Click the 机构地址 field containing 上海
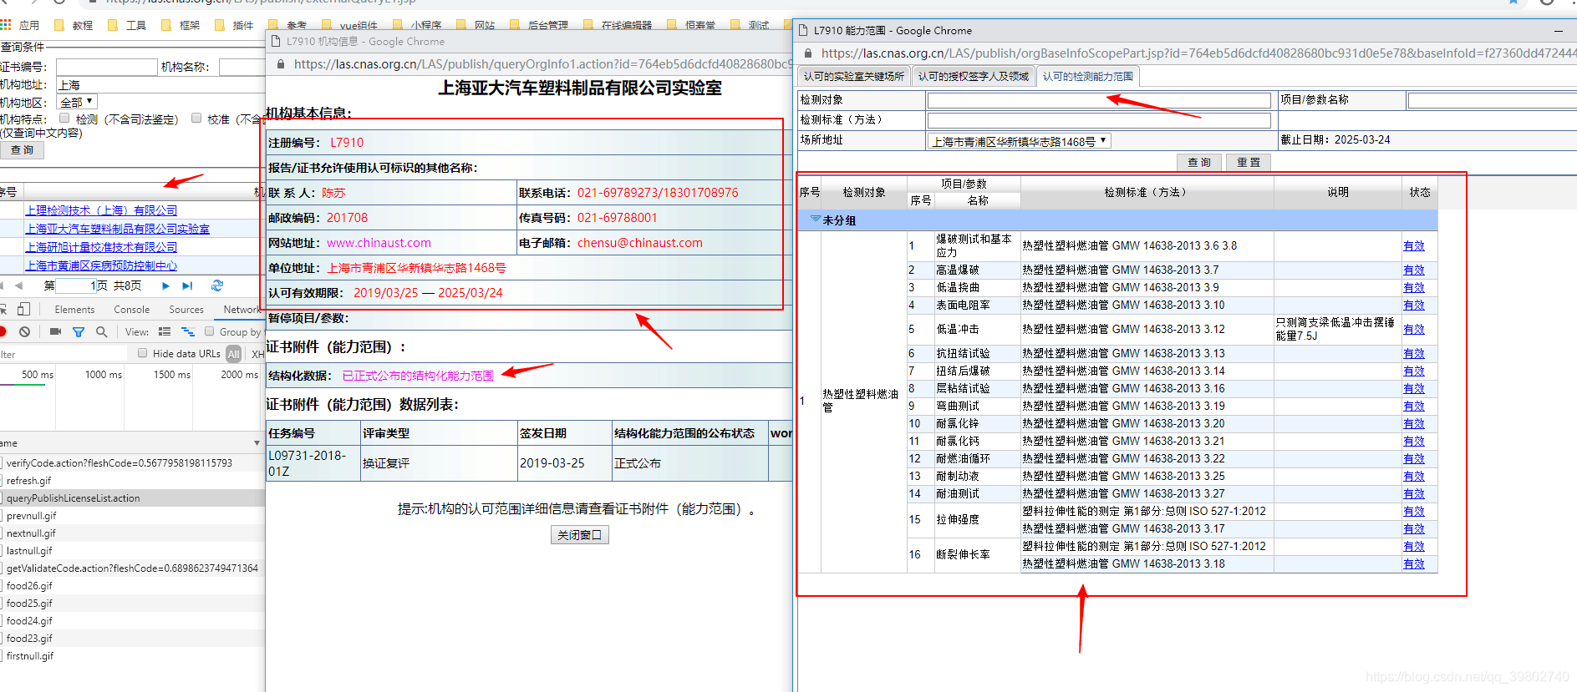Screen dimensions: 1577x692 [160, 84]
